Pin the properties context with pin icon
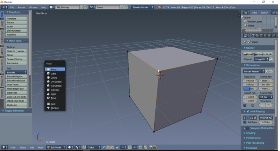The width and height of the screenshot is (280, 151). (245, 42)
